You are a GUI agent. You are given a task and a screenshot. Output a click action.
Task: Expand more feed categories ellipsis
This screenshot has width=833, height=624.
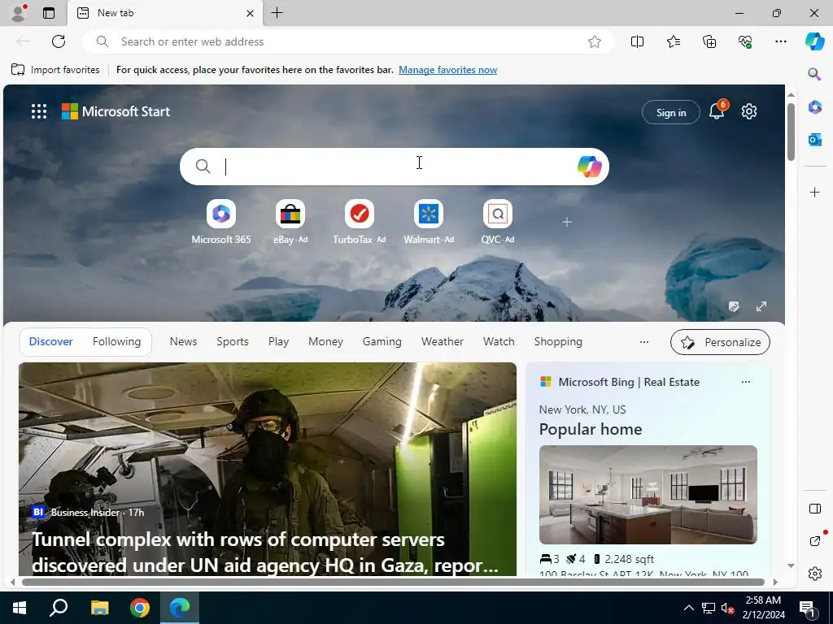pos(644,342)
